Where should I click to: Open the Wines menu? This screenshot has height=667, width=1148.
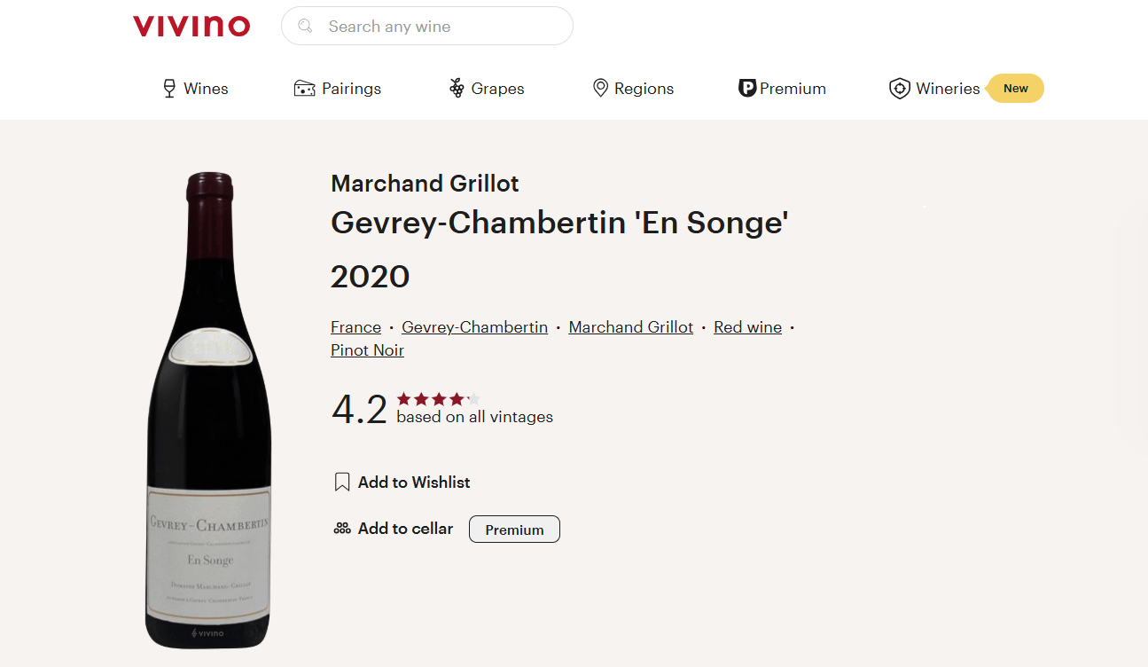click(206, 89)
